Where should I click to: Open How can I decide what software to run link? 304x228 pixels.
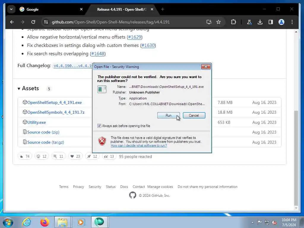[x=139, y=145]
